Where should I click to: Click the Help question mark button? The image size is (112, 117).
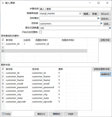coord(6,114)
